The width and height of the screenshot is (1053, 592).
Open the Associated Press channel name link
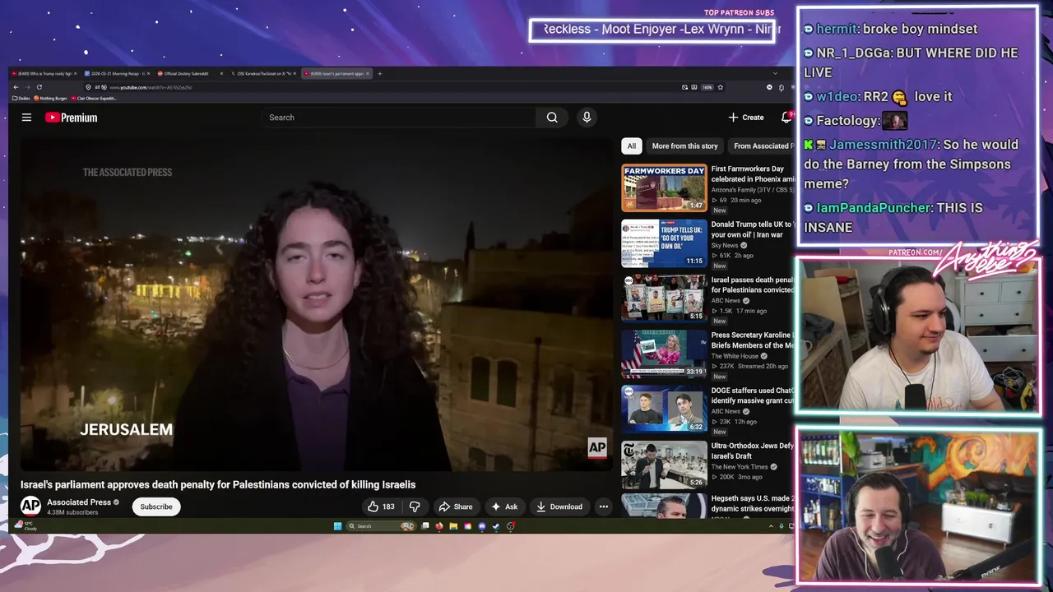(x=79, y=502)
